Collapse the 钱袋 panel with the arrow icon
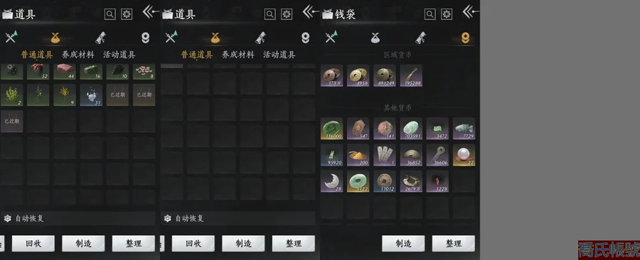Viewport: 640px width, 260px height. click(471, 12)
